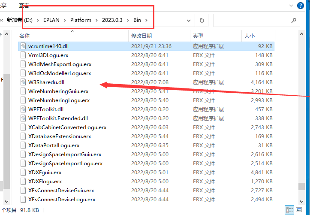Click the 2022/8/20 6:35 date cell

click(x=150, y=145)
